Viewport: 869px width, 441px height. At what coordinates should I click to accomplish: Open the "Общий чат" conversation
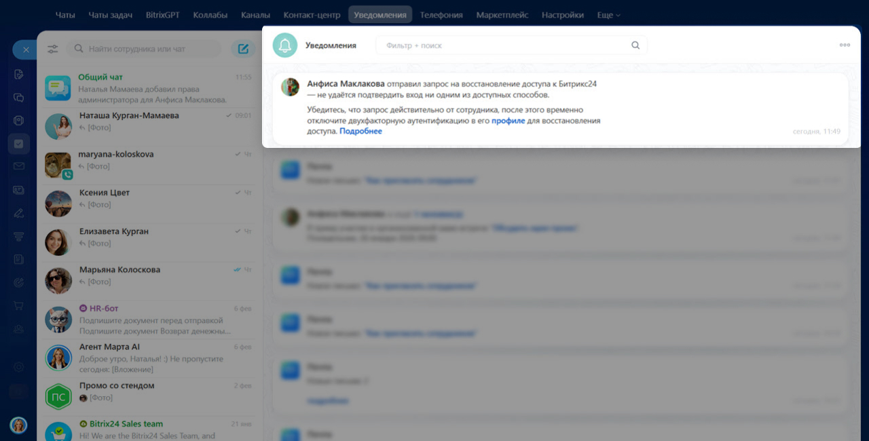tap(149, 88)
